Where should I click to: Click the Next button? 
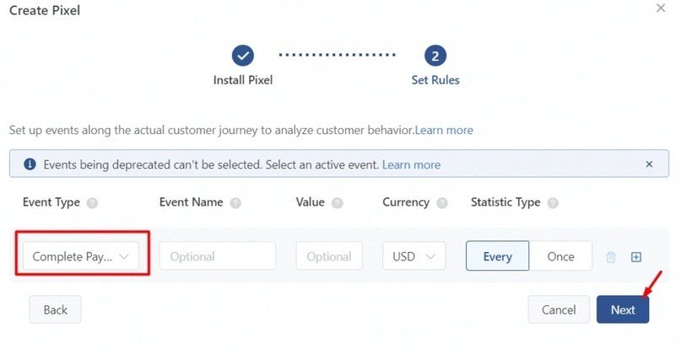(623, 309)
